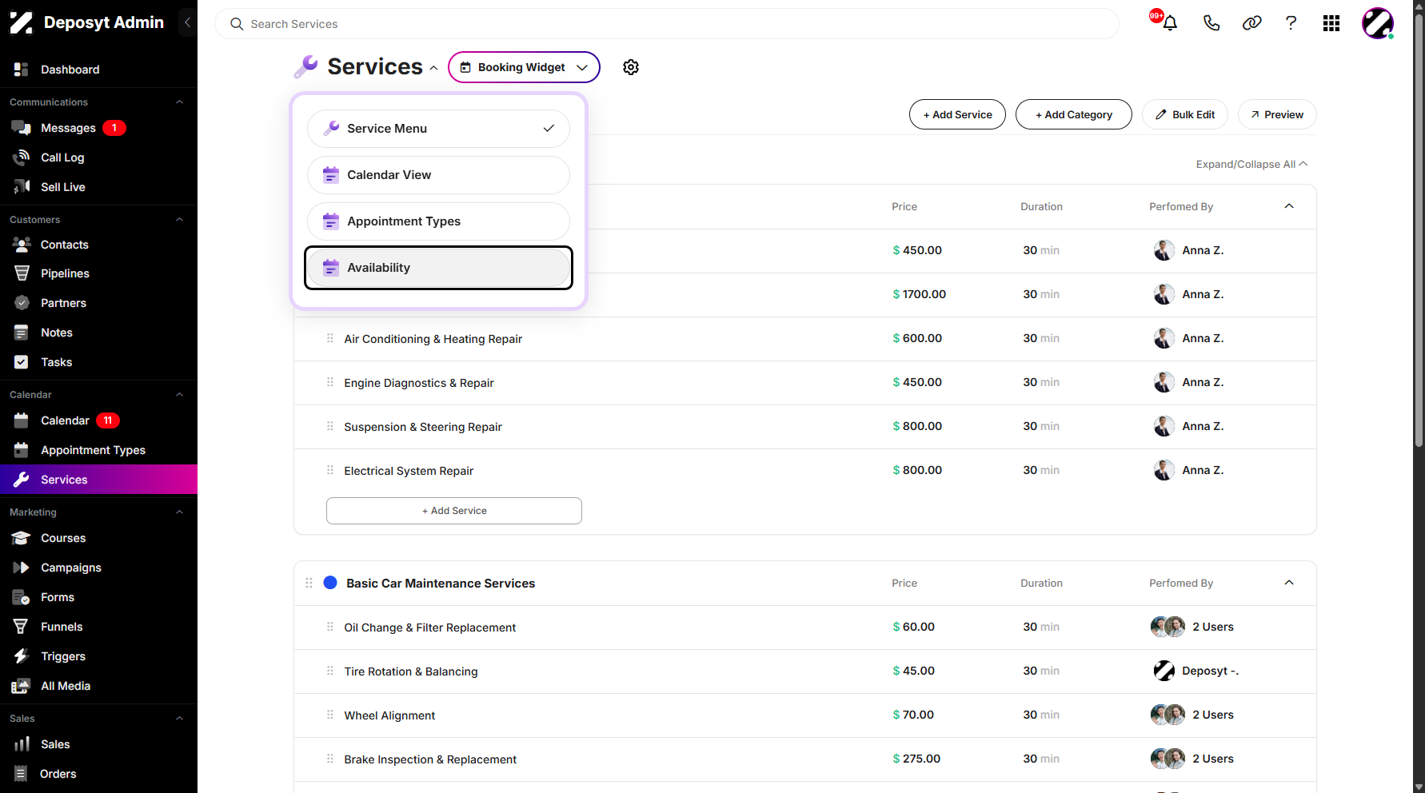
Task: Click Expand/Collapse All toggle
Action: [1251, 164]
